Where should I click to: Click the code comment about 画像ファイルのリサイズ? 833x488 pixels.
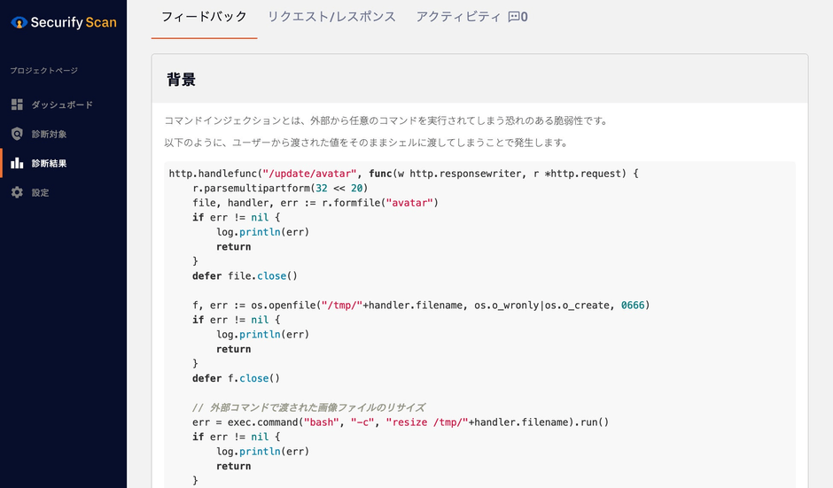tap(308, 407)
